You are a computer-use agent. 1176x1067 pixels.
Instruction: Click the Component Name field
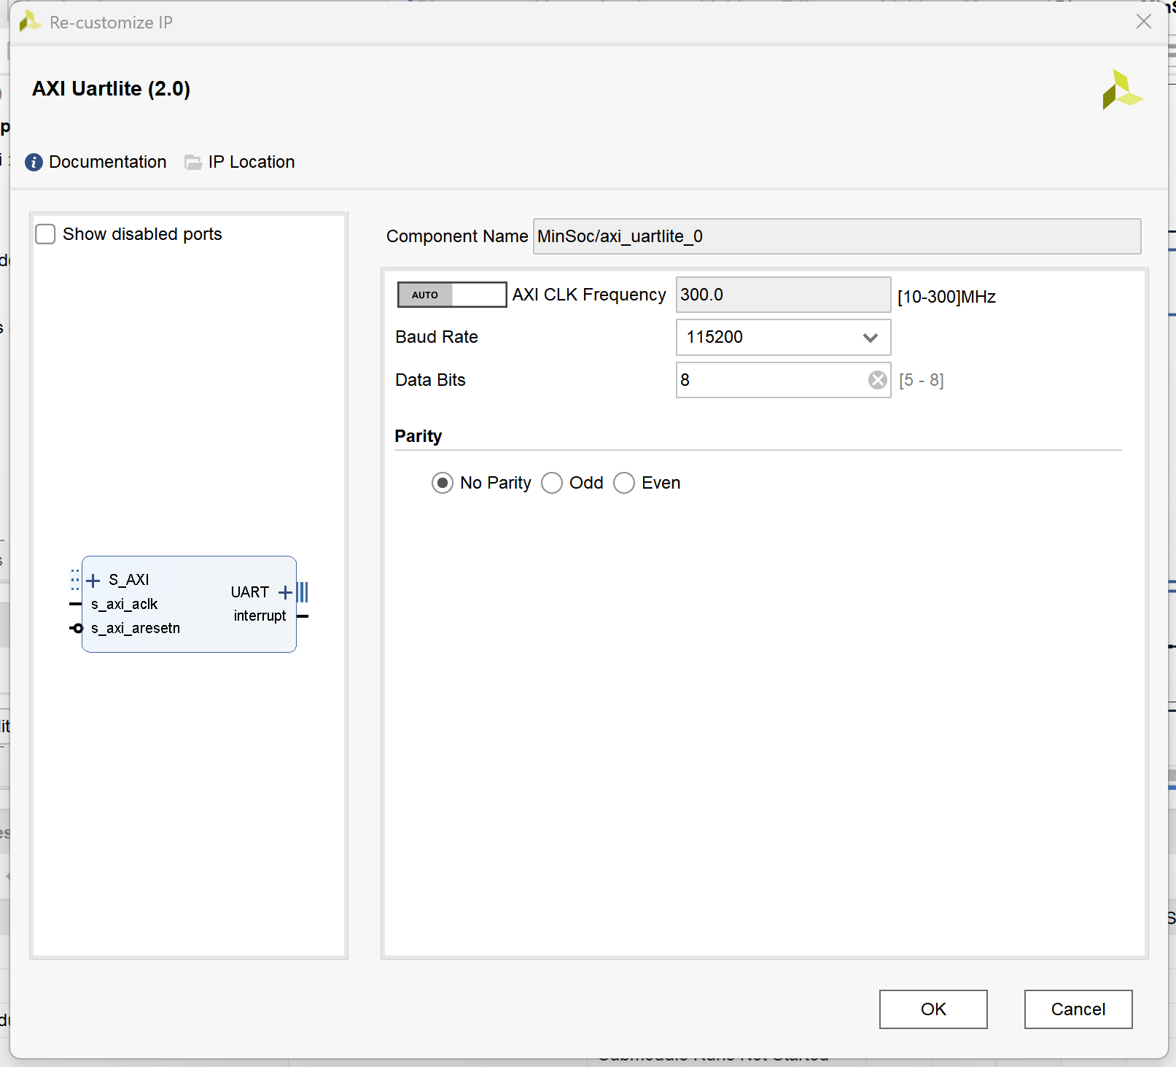click(x=837, y=236)
